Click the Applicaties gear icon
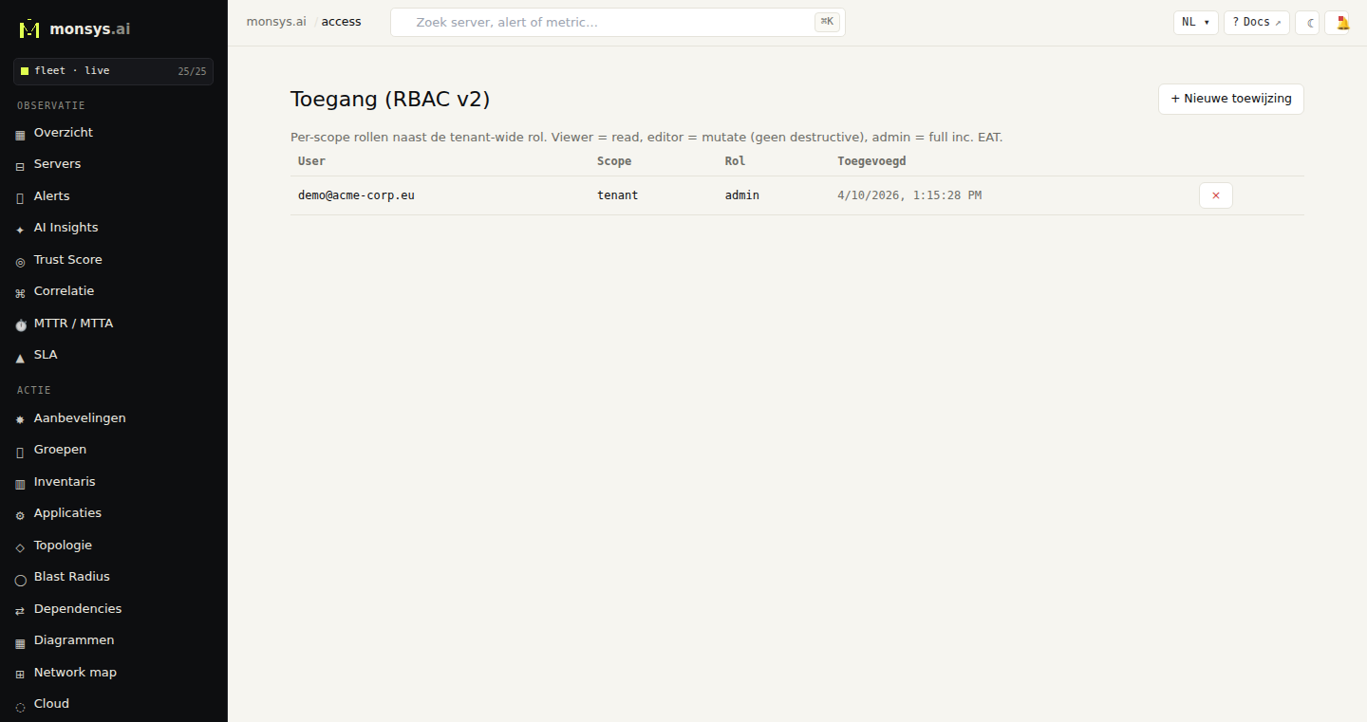 click(x=20, y=514)
